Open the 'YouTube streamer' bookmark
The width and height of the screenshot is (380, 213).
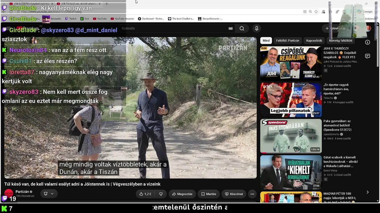point(122,19)
